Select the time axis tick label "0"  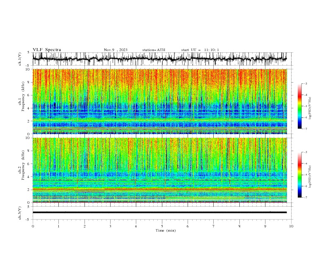click(x=33, y=226)
